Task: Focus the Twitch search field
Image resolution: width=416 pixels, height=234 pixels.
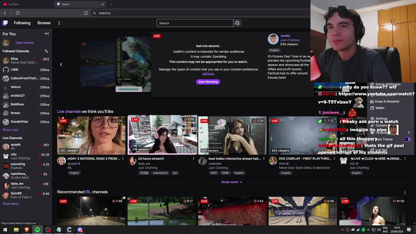Action: tap(195, 23)
